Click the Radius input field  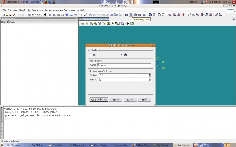point(124,75)
